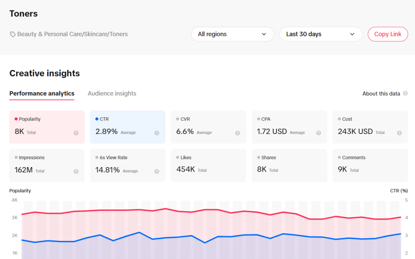415x259 pixels.
Task: Click the 14.81% view rate value
Action: pyautogui.click(x=107, y=170)
